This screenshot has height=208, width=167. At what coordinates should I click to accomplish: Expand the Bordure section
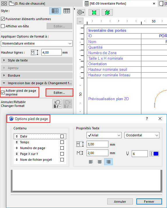tap(37, 75)
